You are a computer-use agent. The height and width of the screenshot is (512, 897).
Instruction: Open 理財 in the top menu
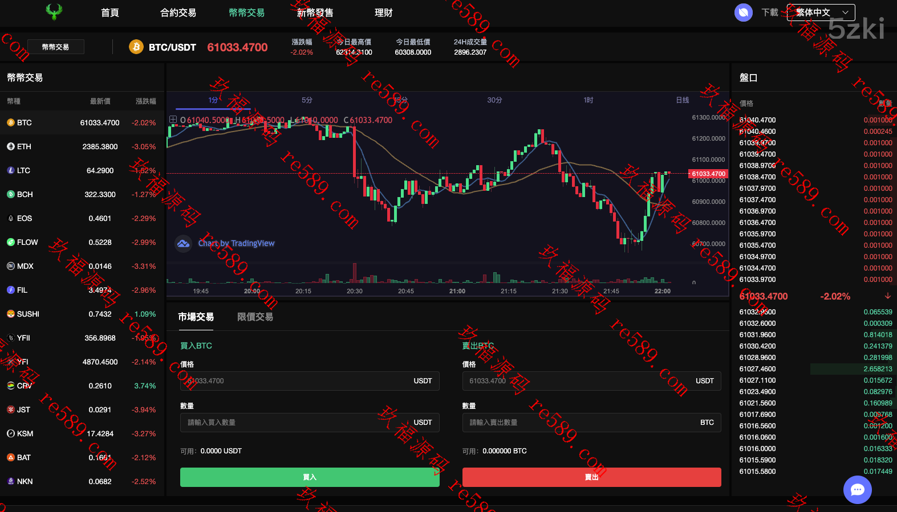pos(383,13)
